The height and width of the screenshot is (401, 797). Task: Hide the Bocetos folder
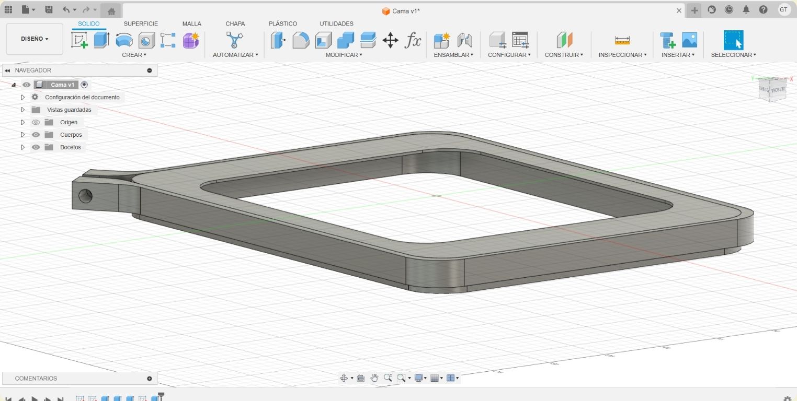[36, 147]
